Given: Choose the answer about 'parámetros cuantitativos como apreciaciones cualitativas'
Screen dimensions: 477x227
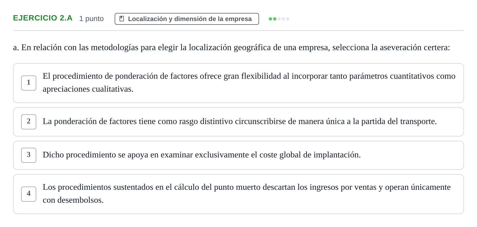Looking at the screenshot, I should click(x=238, y=83).
